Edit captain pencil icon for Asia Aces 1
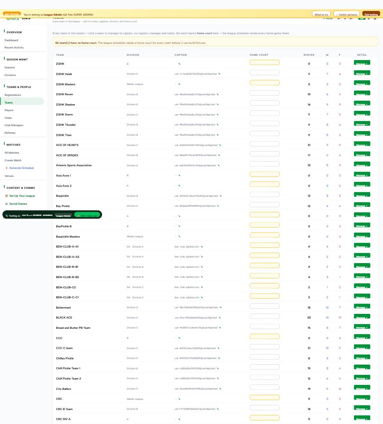Viewport: 383px width, 424px height. (x=179, y=176)
